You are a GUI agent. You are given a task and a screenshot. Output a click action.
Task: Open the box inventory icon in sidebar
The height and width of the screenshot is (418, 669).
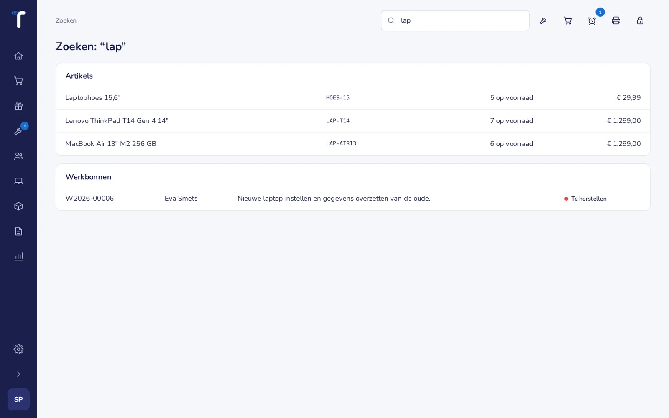[x=18, y=206]
